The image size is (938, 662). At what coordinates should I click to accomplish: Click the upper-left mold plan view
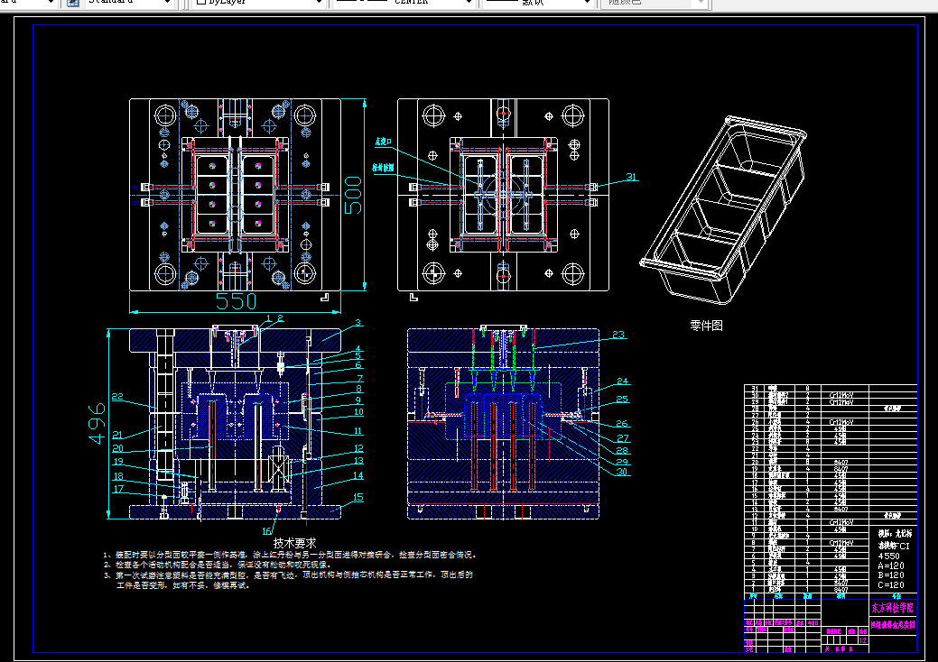(x=235, y=195)
